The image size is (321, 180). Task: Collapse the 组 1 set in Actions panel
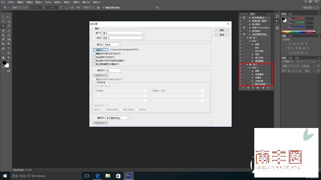pos(247,38)
